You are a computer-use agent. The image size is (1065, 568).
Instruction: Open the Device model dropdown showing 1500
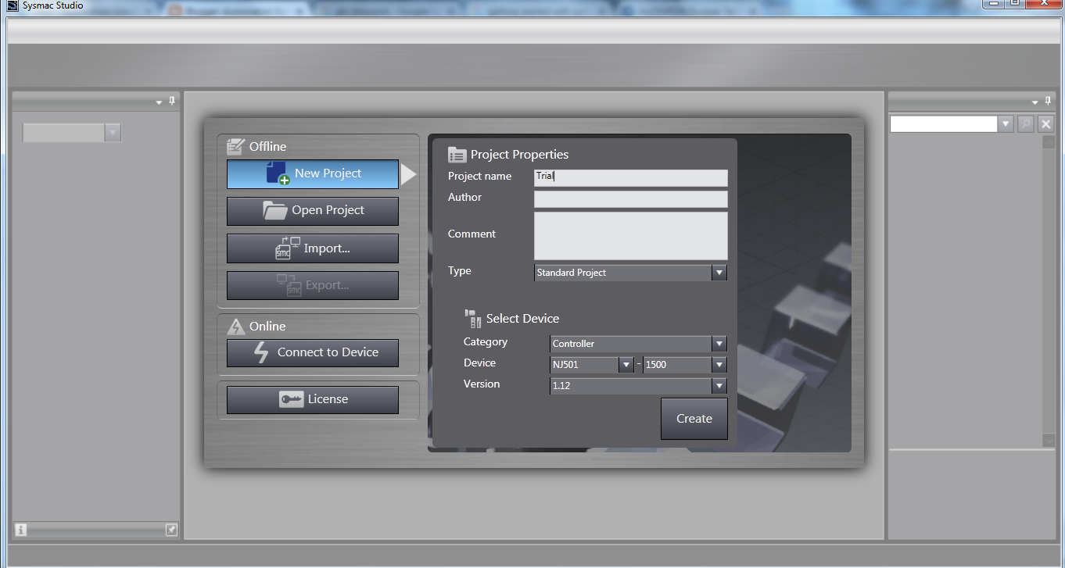pyautogui.click(x=719, y=365)
